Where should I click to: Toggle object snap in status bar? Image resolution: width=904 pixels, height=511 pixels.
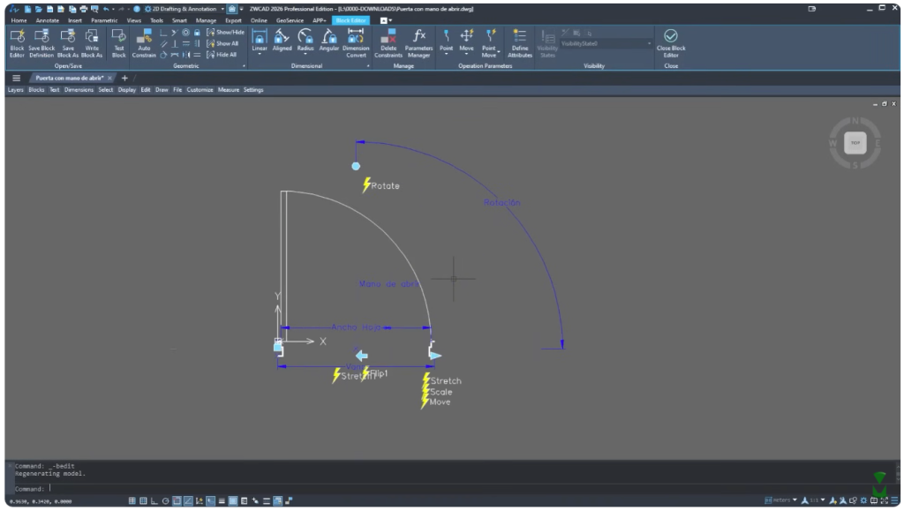pyautogui.click(x=177, y=500)
